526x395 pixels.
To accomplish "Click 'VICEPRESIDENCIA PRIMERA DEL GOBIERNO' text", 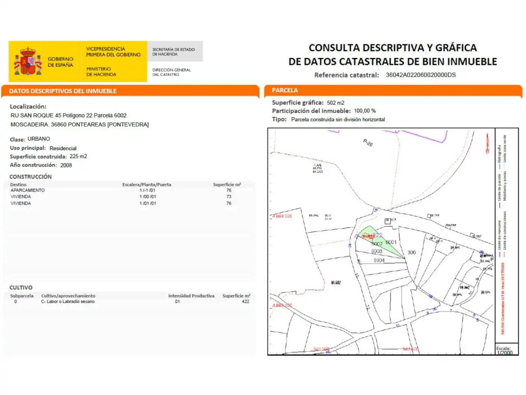I will [113, 51].
